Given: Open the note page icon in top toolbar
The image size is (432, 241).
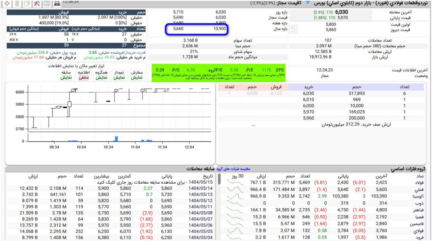Looking at the screenshot, I should point(27,3).
